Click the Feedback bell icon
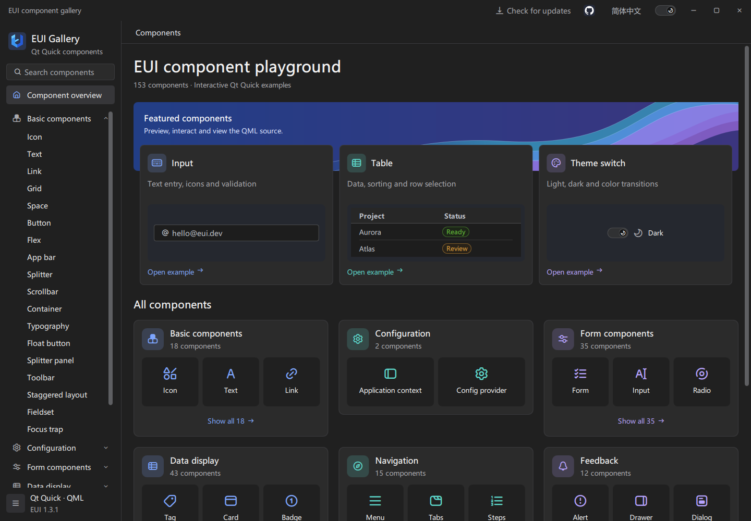 (x=563, y=466)
